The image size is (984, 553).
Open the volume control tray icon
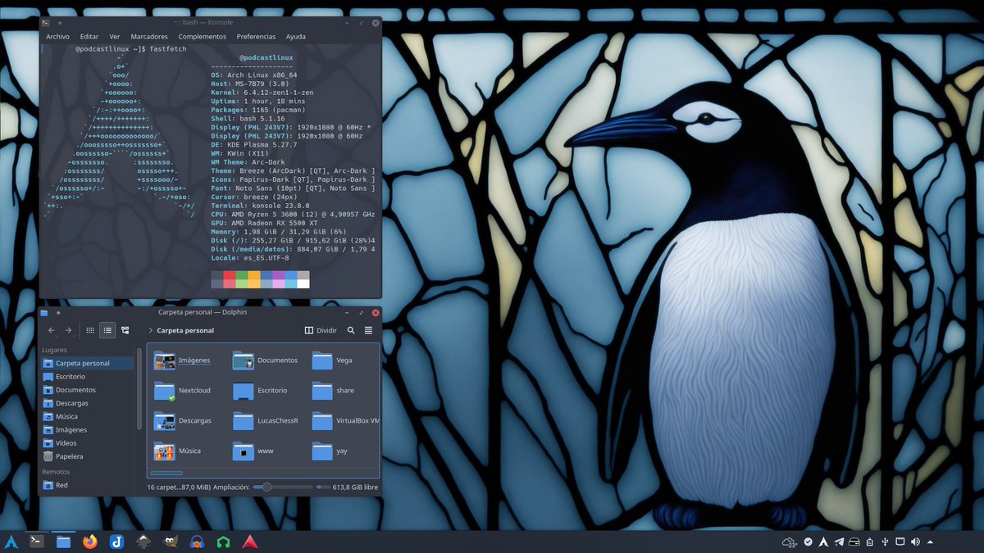[915, 542]
